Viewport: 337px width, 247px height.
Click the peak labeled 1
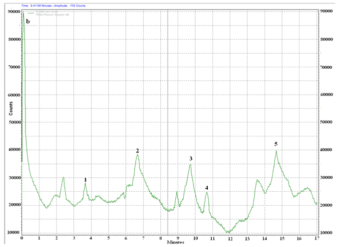pos(85,179)
